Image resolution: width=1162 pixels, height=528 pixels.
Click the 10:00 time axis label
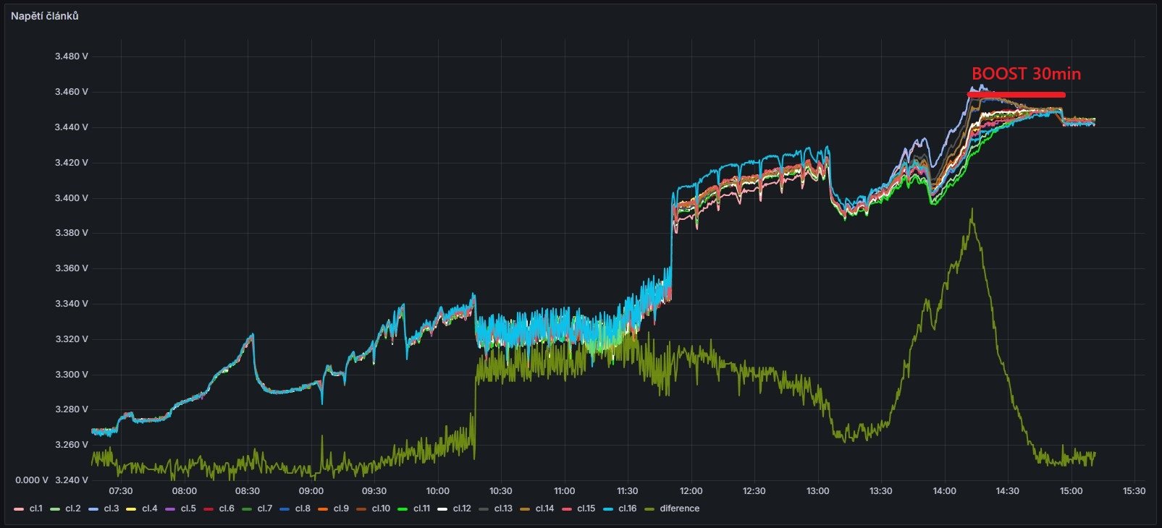437,491
